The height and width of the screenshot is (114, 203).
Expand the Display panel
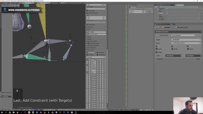pos(89,37)
